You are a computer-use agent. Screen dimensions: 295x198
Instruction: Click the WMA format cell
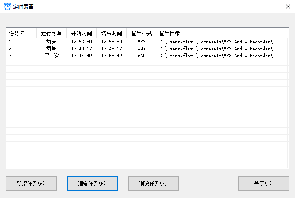click(142, 49)
